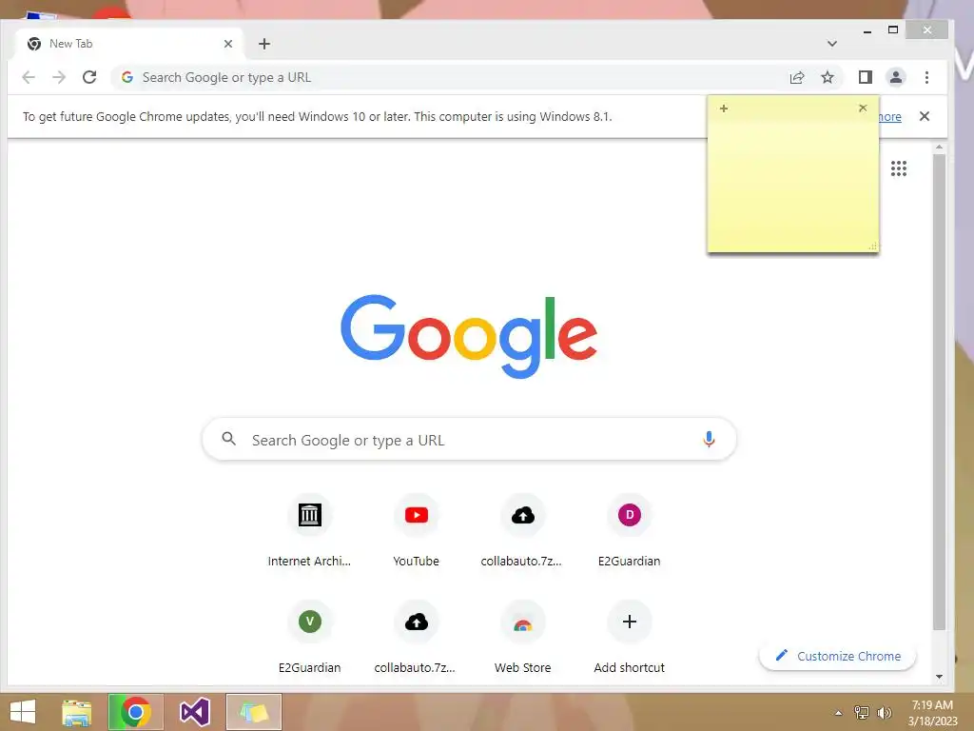Open first-row collabauto.7z shortcut
Screen dimensions: 974x731
pos(522,531)
